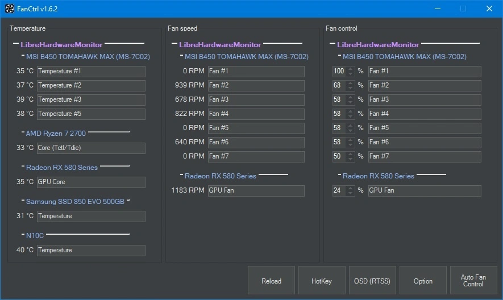Click the FanCtrl app icon in title bar
The image size is (503, 300).
pyautogui.click(x=9, y=9)
